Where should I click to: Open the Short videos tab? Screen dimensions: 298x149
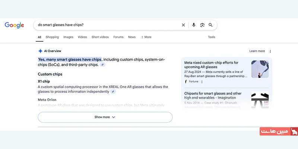point(100,37)
